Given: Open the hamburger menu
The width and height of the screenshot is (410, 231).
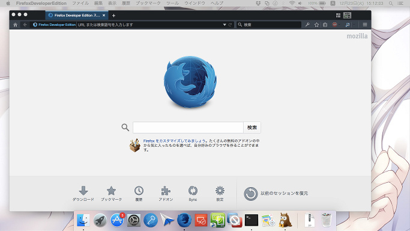Looking at the screenshot, I should coord(365,25).
